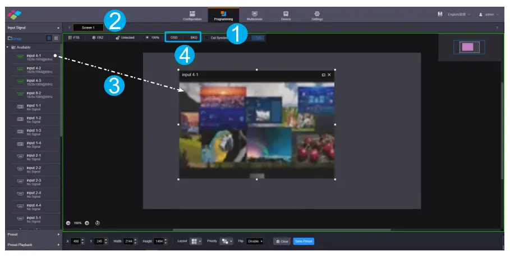
Task: Open the Device tab
Action: pyautogui.click(x=286, y=16)
